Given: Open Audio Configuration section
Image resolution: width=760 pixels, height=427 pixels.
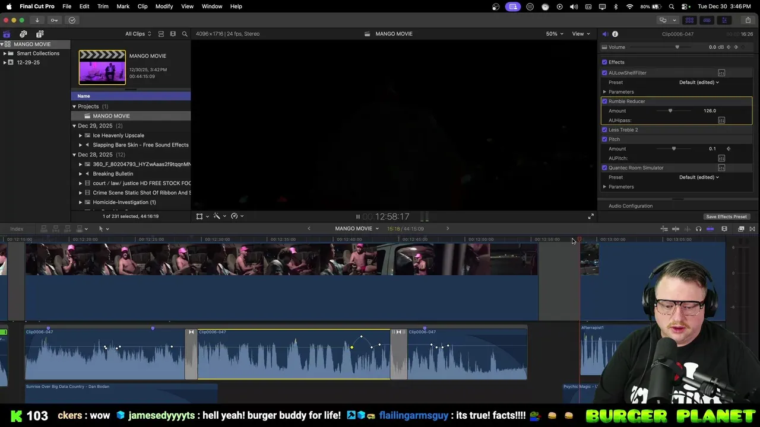Looking at the screenshot, I should [631, 206].
